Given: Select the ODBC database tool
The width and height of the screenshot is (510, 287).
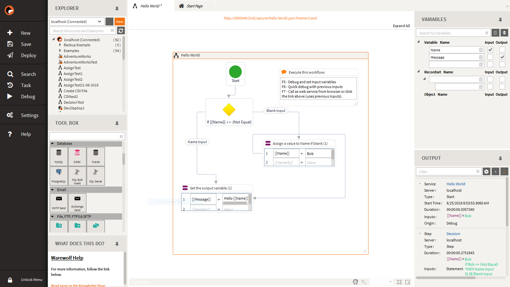Looking at the screenshot, I should (x=77, y=156).
